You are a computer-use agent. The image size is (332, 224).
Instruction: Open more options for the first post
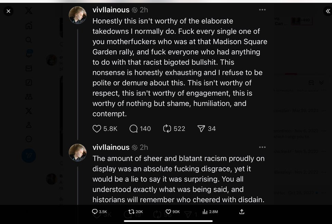coord(262,10)
